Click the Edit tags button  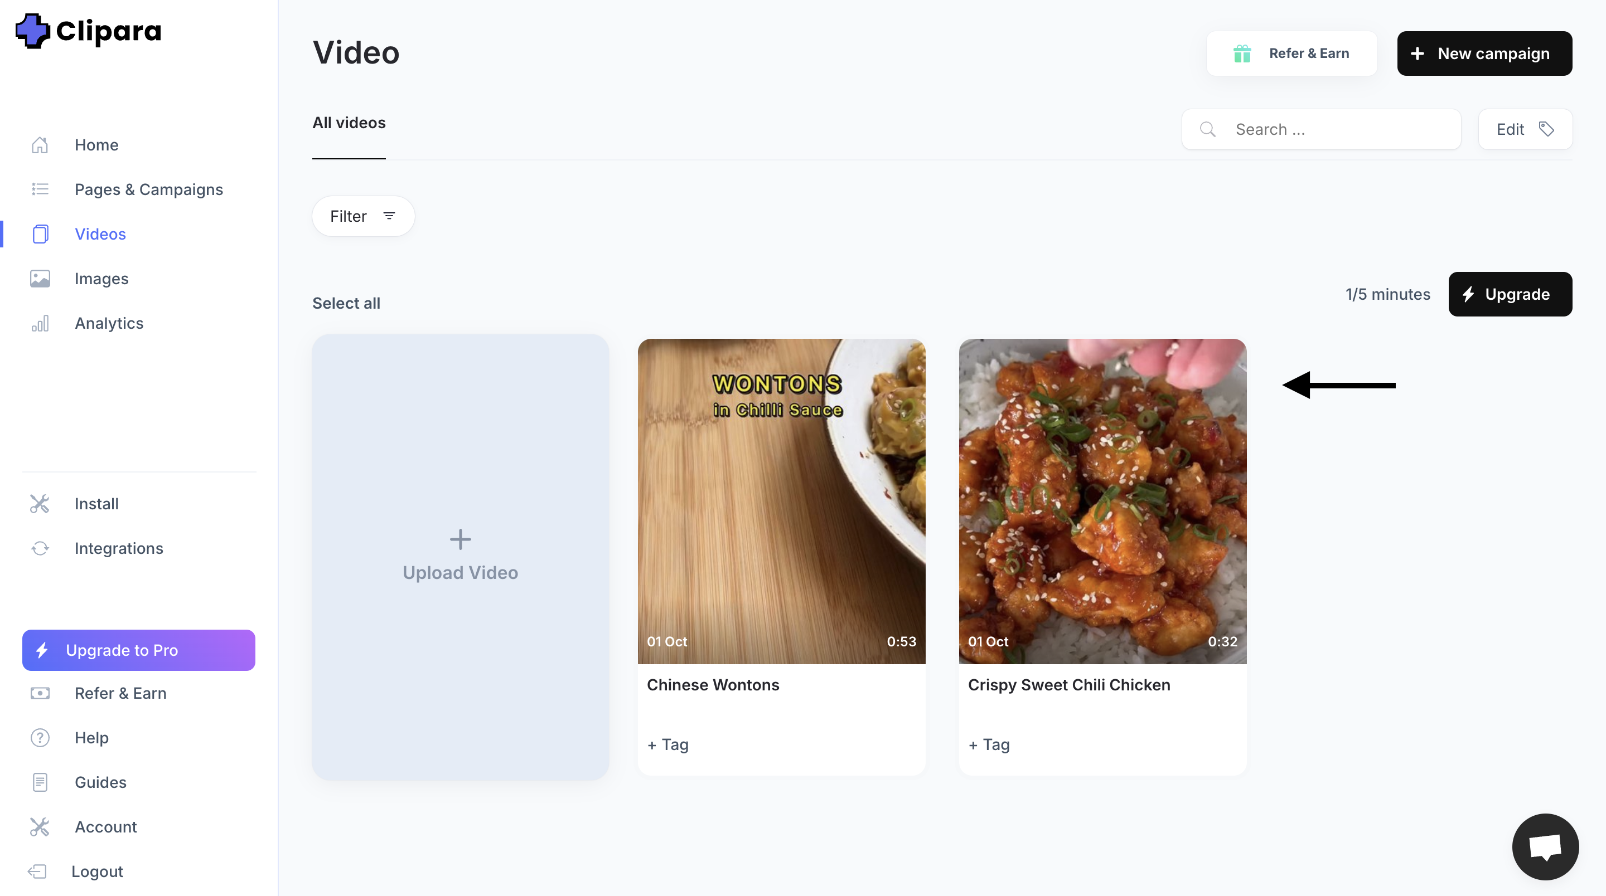point(1525,129)
